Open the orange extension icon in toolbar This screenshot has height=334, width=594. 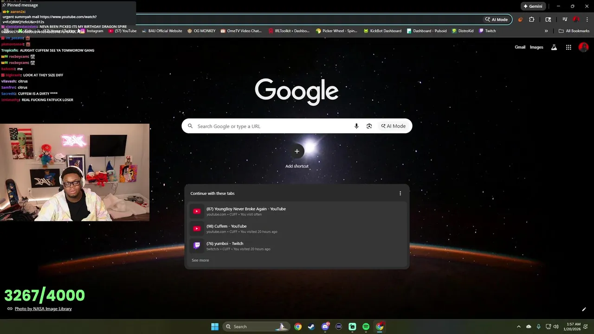coord(520,19)
